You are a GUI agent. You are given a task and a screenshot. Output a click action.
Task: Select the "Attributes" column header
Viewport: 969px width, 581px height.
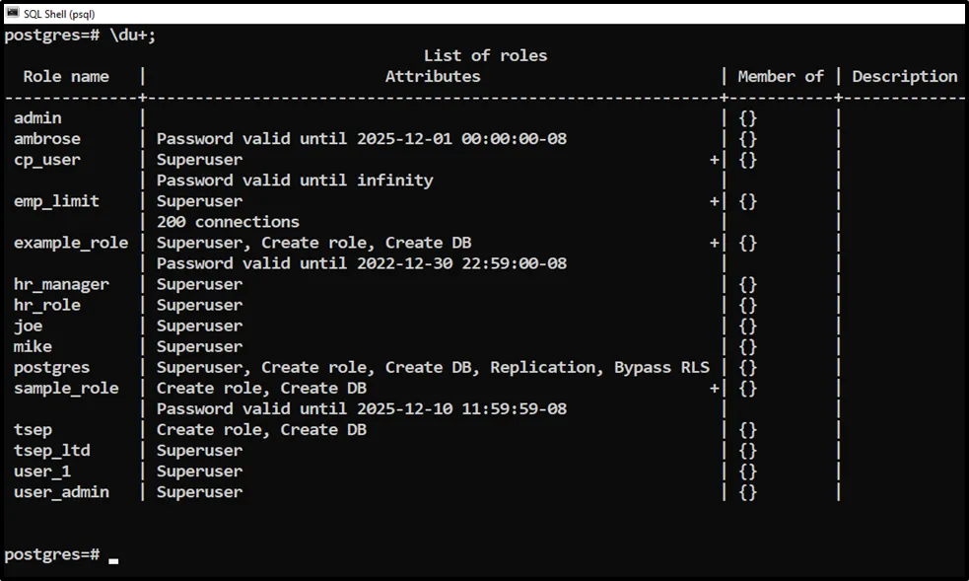tap(433, 76)
